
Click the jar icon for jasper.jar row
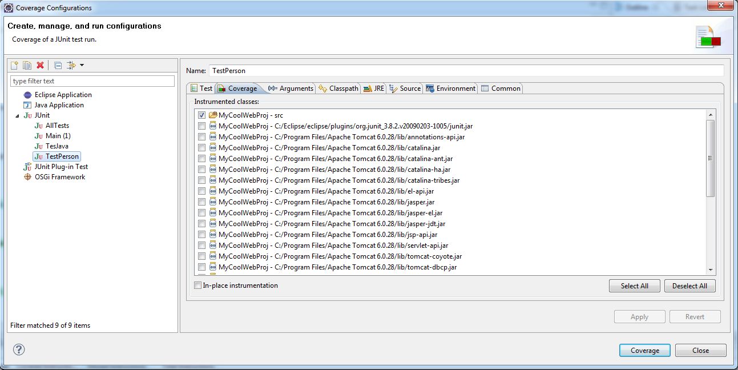point(213,202)
